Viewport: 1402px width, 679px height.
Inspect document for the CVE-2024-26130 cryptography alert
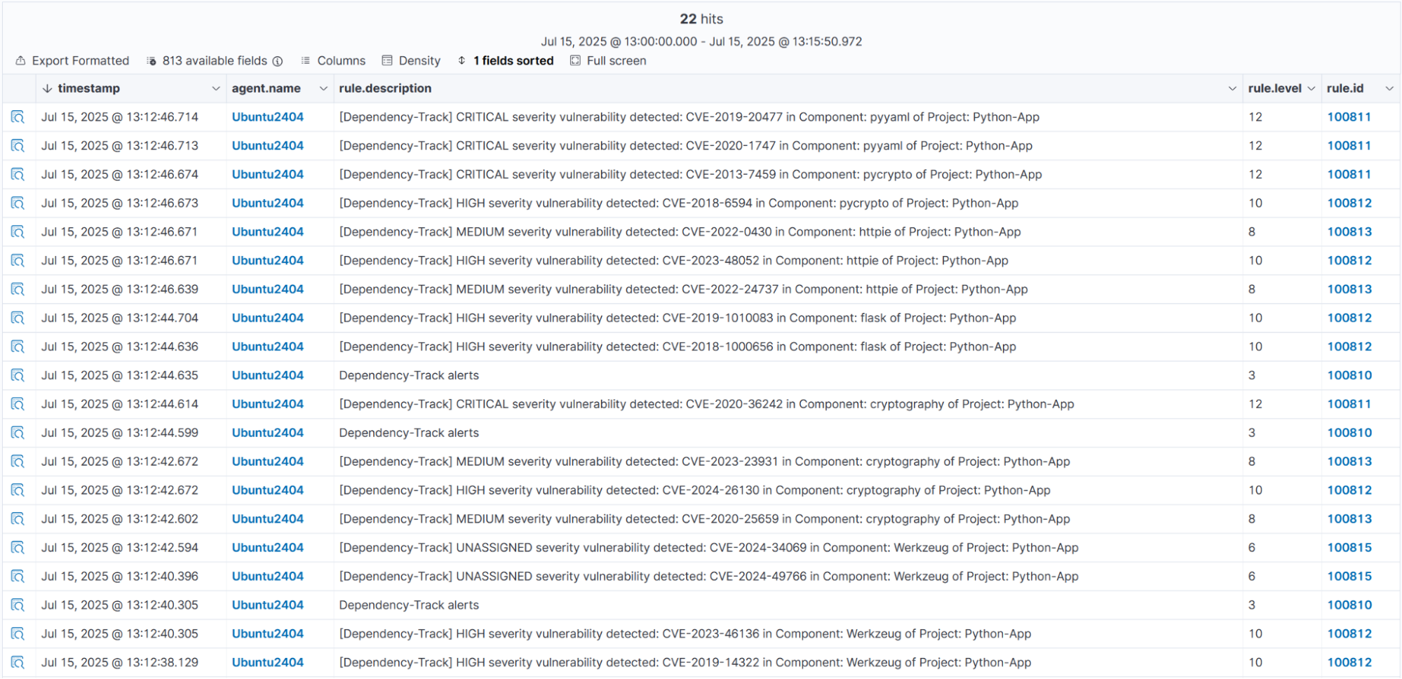point(18,491)
